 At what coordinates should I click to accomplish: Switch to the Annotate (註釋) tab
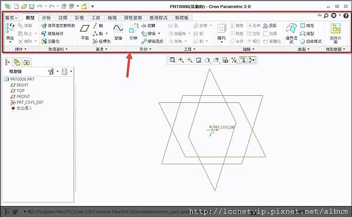(63, 18)
